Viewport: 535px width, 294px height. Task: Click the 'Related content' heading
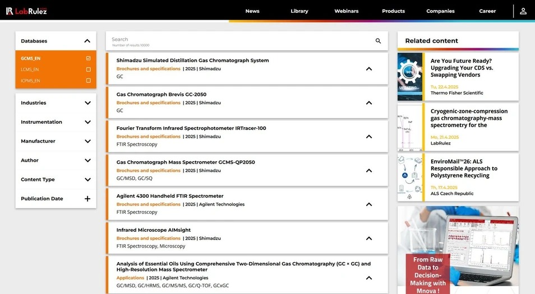coord(432,41)
